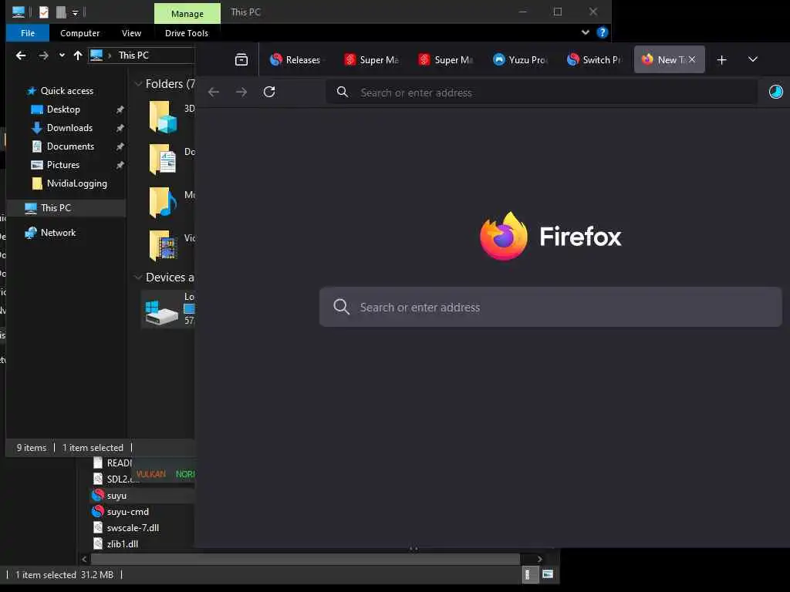This screenshot has height=592, width=790.
Task: Switch to the Switch Pi tab
Action: (x=594, y=60)
